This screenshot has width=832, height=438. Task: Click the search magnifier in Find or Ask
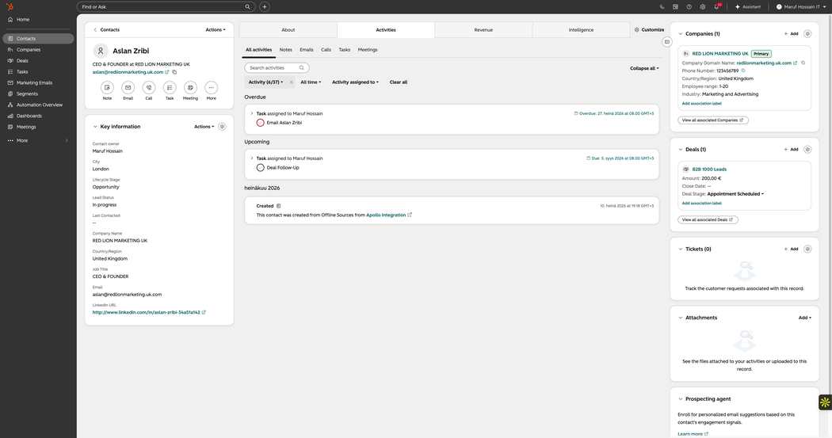[x=247, y=7]
